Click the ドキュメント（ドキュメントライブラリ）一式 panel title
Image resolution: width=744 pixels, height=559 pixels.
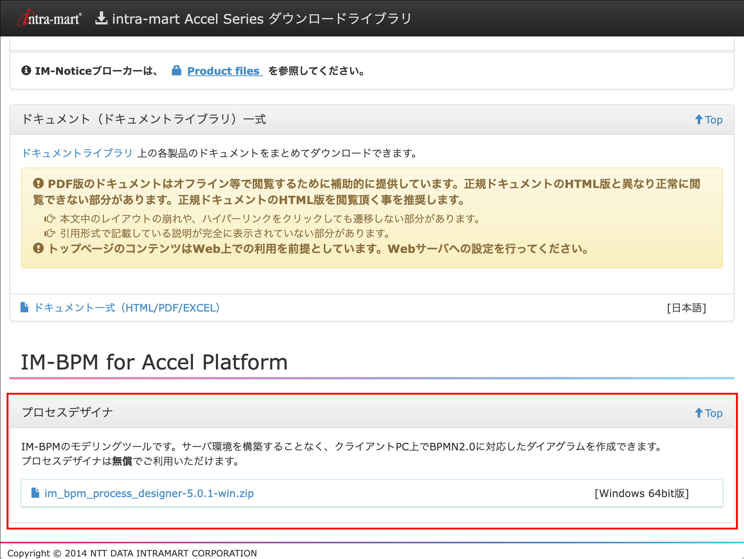[x=144, y=119]
